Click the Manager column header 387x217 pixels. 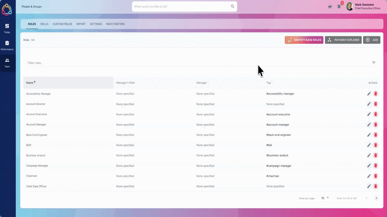tap(201, 82)
